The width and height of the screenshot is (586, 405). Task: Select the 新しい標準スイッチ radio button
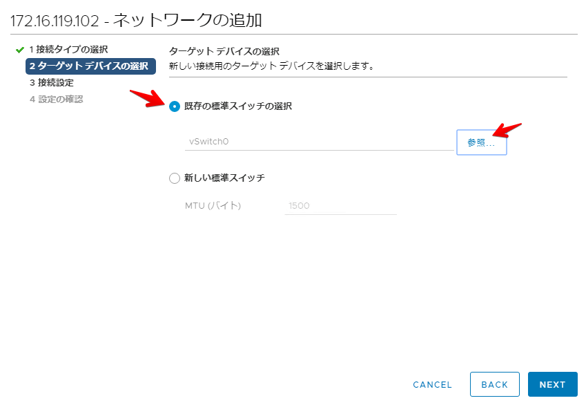click(x=175, y=178)
